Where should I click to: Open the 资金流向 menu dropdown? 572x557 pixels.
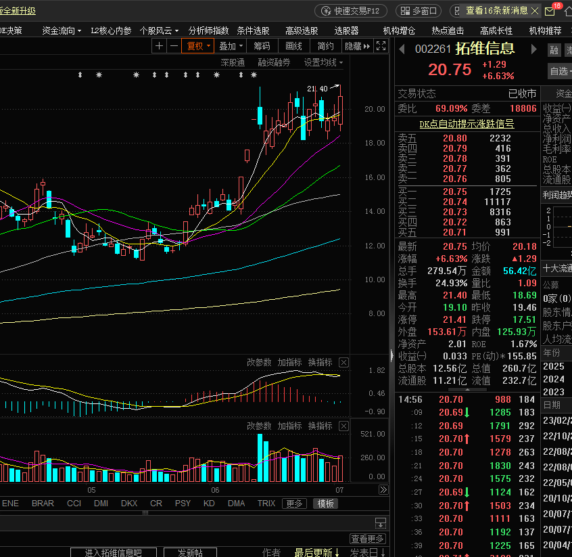62,30
